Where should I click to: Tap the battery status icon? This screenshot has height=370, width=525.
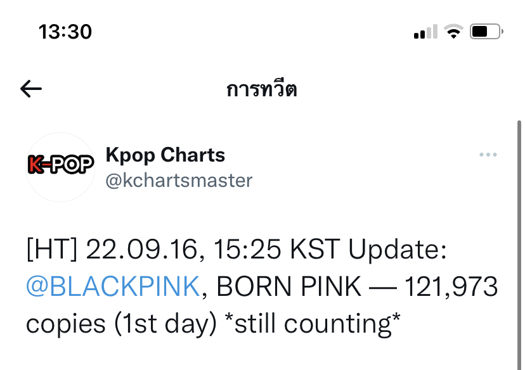pos(486,31)
